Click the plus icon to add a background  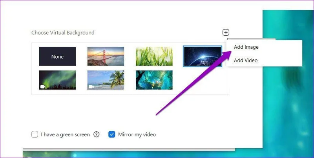point(226,33)
